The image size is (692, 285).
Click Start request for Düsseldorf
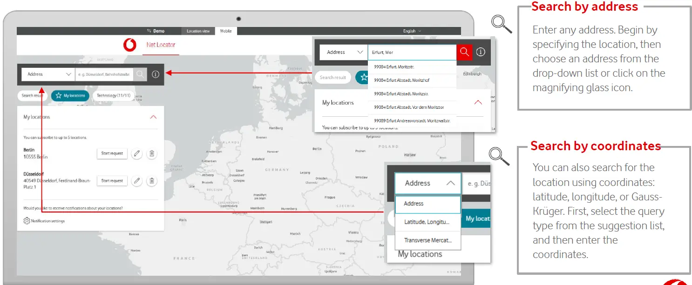(x=112, y=181)
